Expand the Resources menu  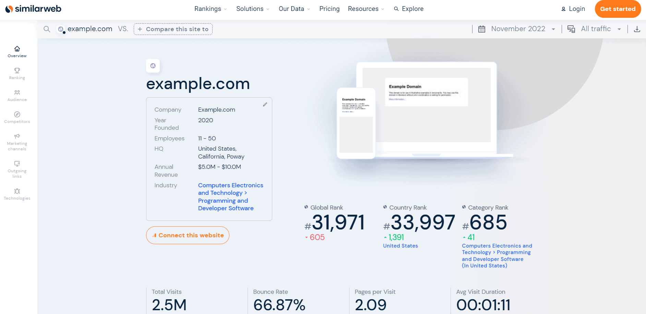pos(366,9)
